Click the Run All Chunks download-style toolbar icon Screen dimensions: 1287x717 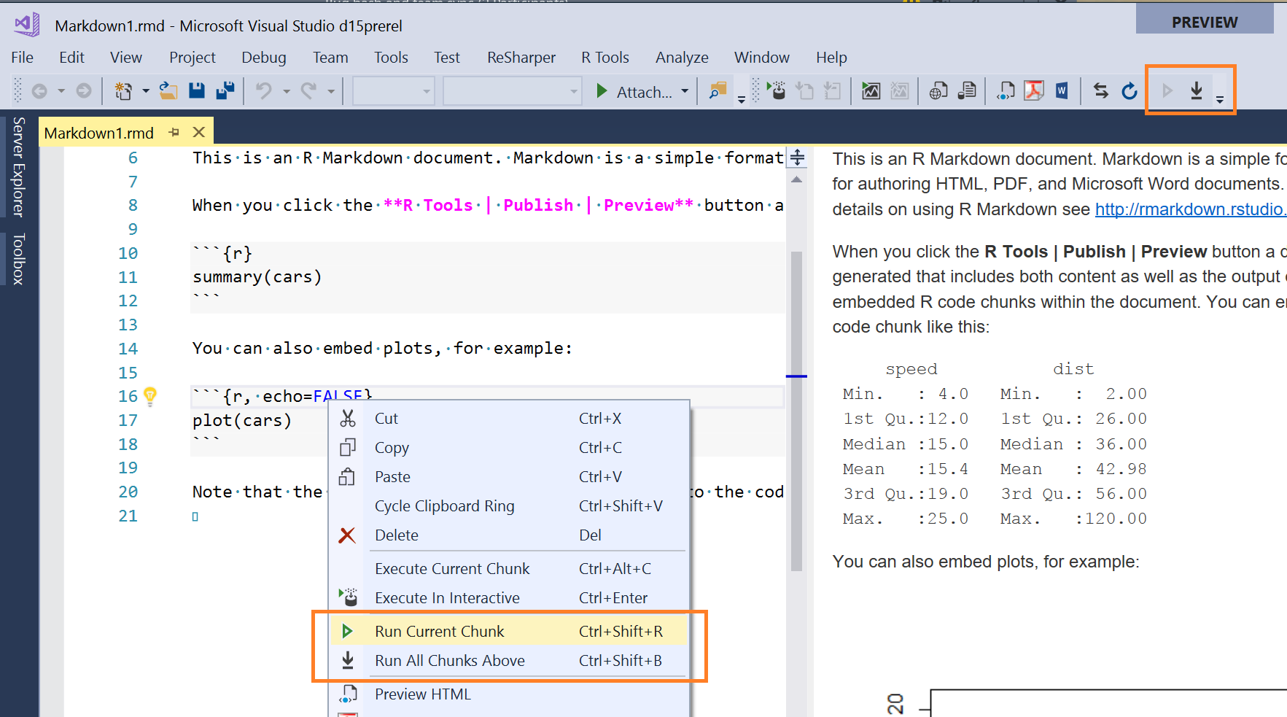(x=1196, y=90)
